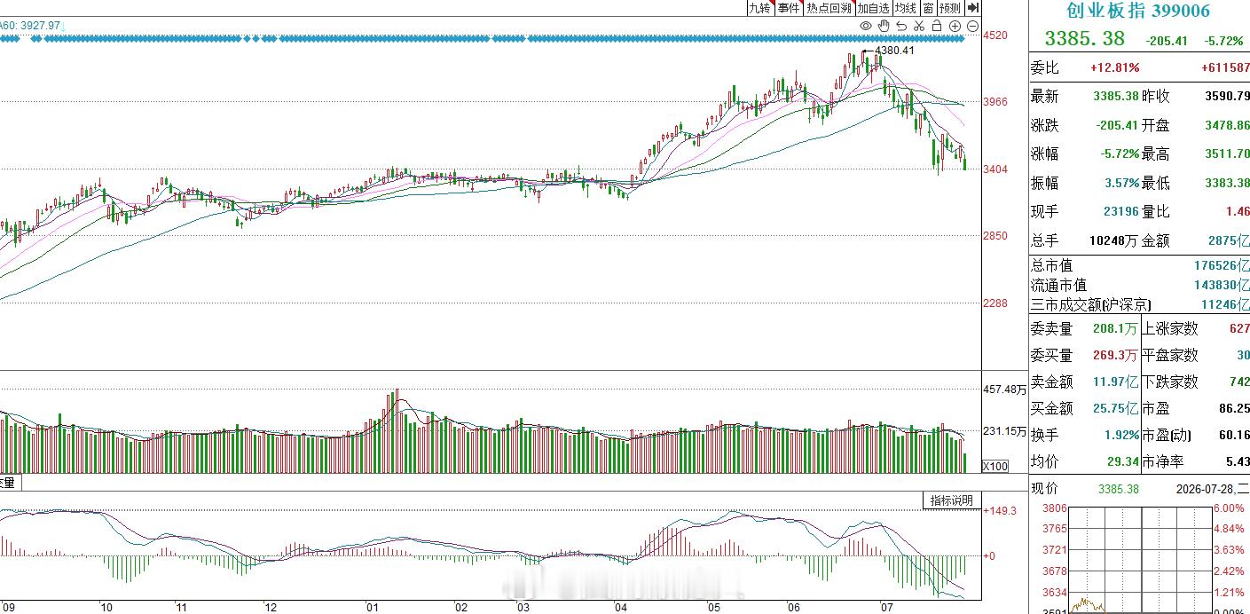Open the 热点回溯 tab

click(x=829, y=8)
